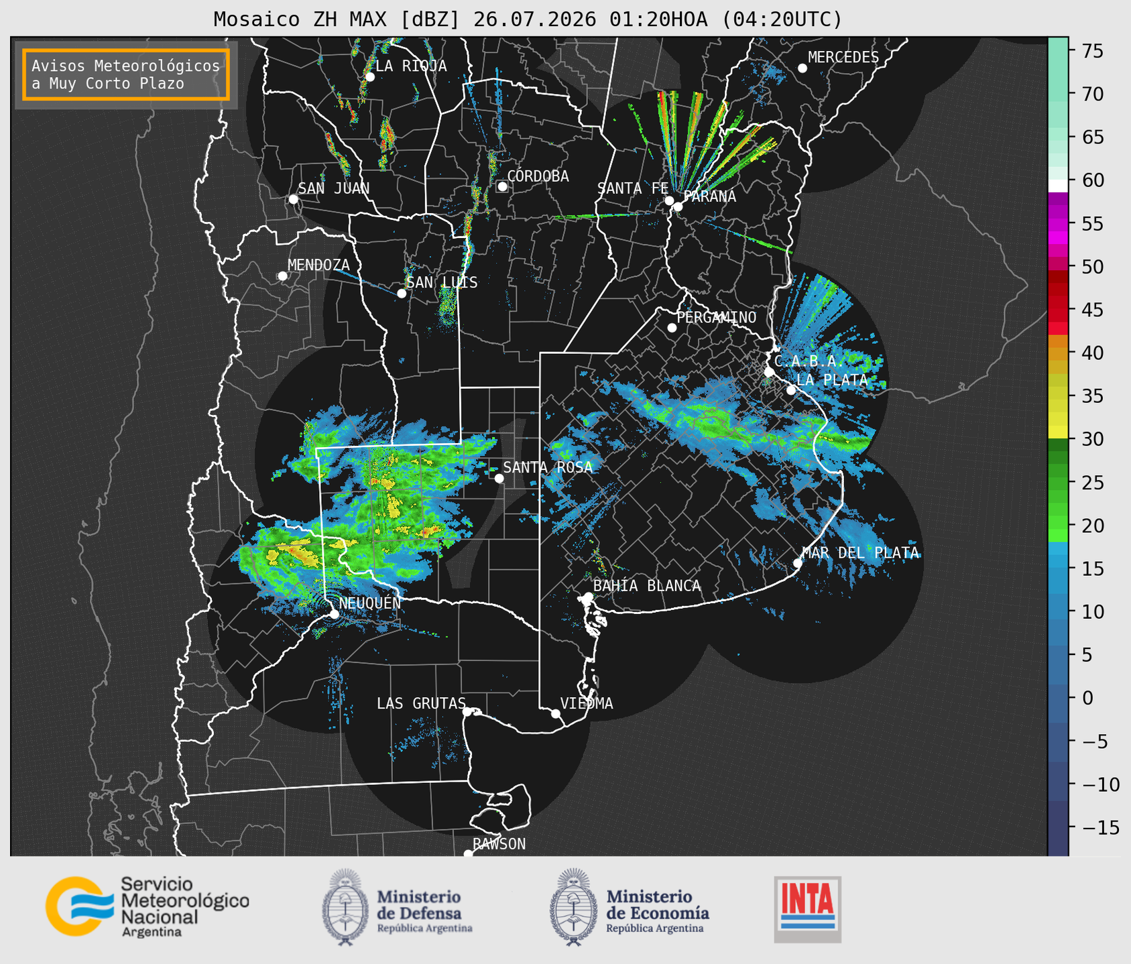Open Avisos Meteorológicos a Muy Corto Plazo
This screenshot has height=964, width=1131.
pos(126,74)
